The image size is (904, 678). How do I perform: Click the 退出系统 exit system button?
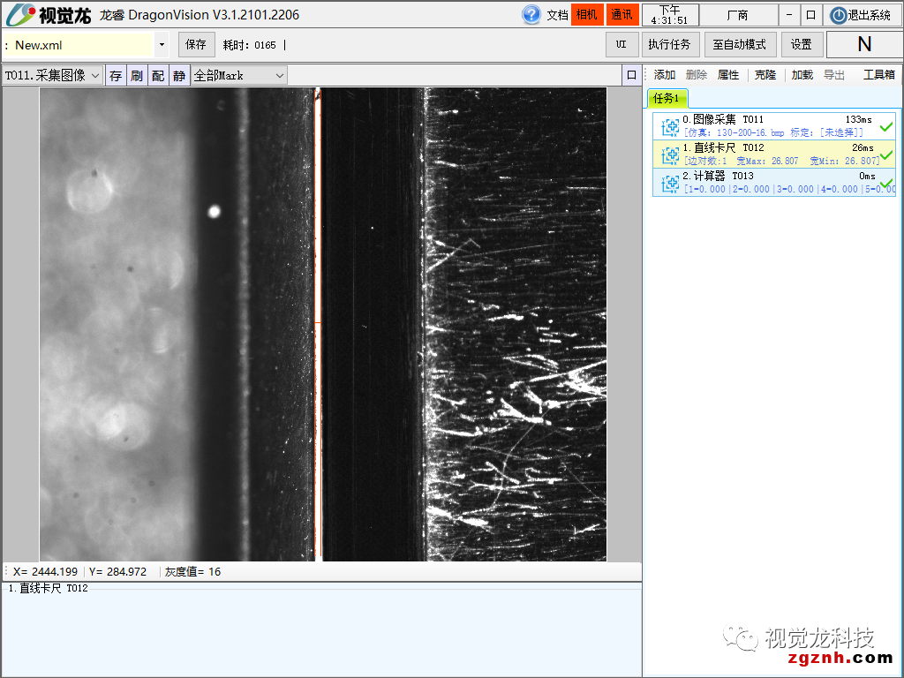pyautogui.click(x=861, y=15)
